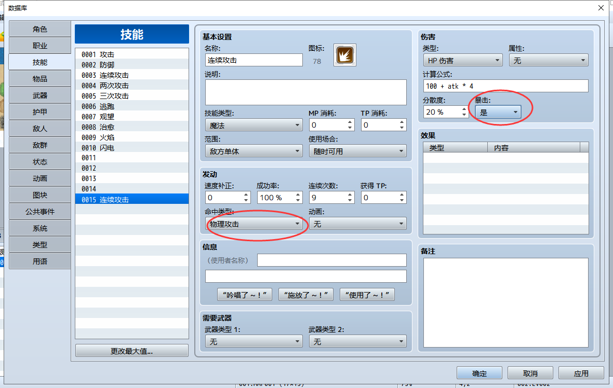Increase the 分散度 value

[464, 109]
